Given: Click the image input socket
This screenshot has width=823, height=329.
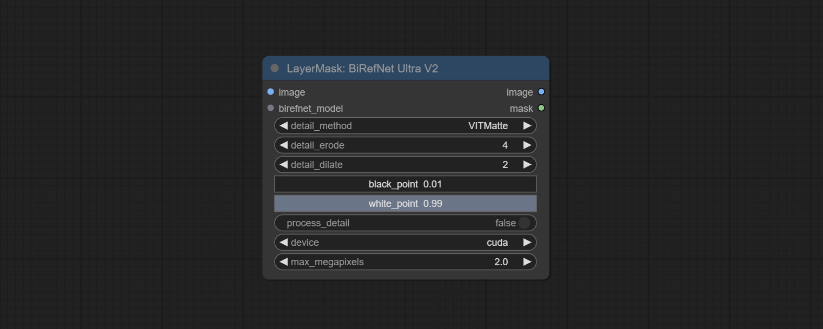Looking at the screenshot, I should point(271,92).
